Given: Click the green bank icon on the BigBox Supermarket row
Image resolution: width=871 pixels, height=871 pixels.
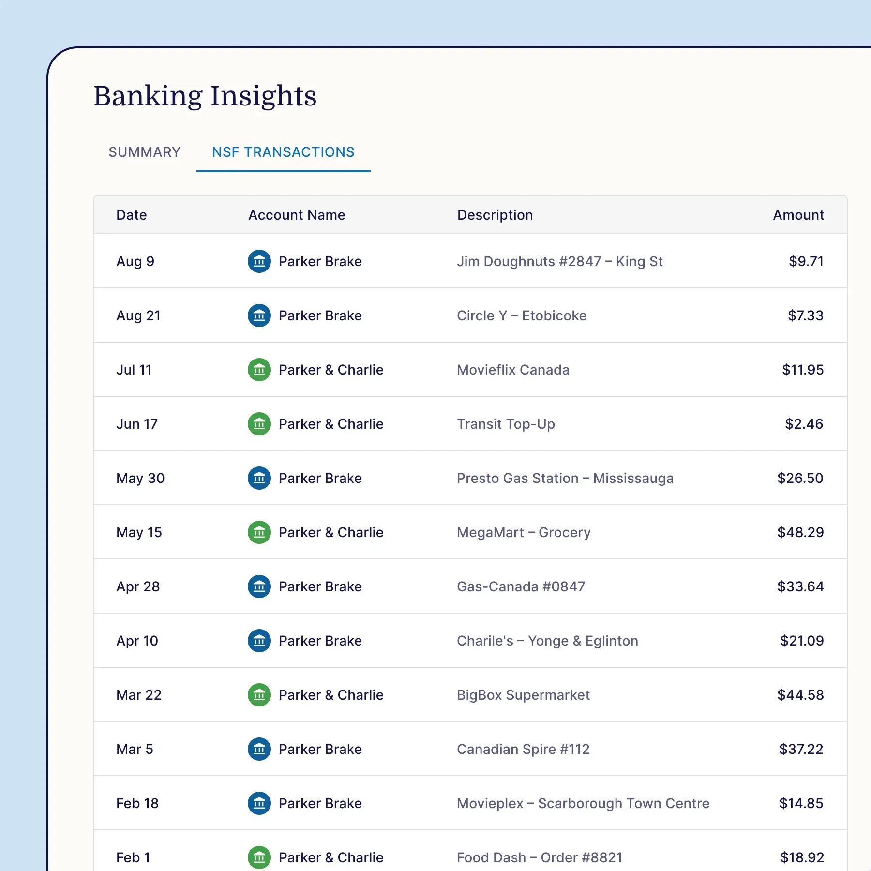Looking at the screenshot, I should [259, 695].
